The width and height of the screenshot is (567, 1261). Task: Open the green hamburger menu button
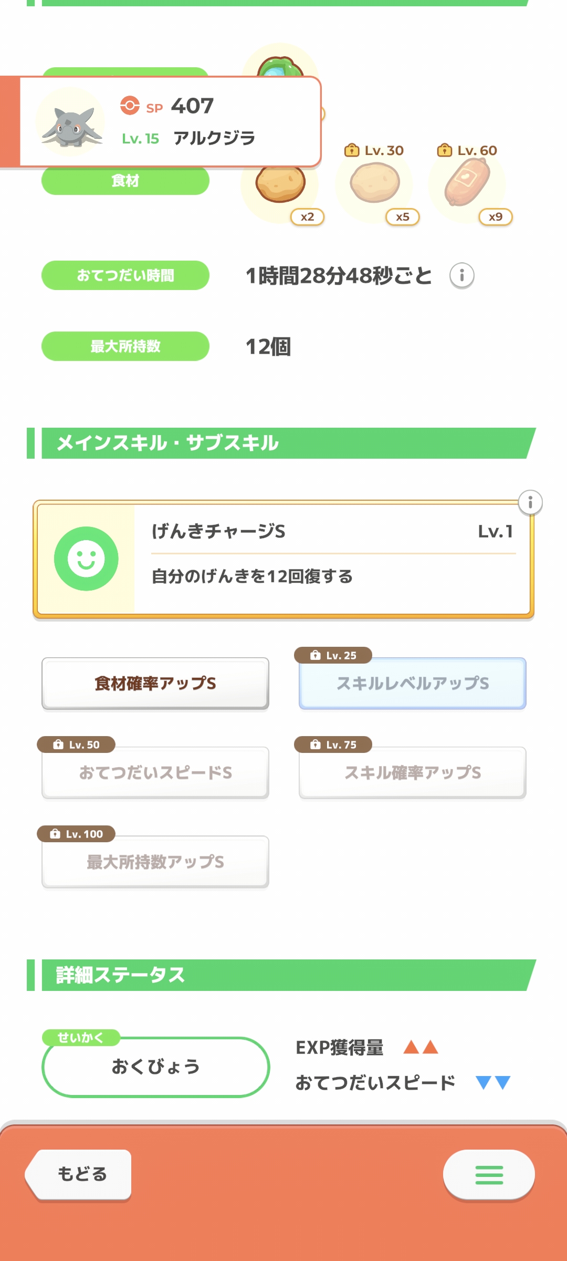coord(489,1175)
